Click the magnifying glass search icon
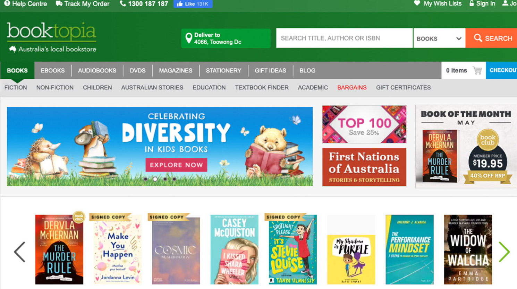This screenshot has width=517, height=289. click(478, 38)
